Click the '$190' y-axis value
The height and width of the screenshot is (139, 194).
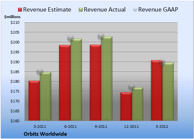pyautogui.click(x=15, y=62)
